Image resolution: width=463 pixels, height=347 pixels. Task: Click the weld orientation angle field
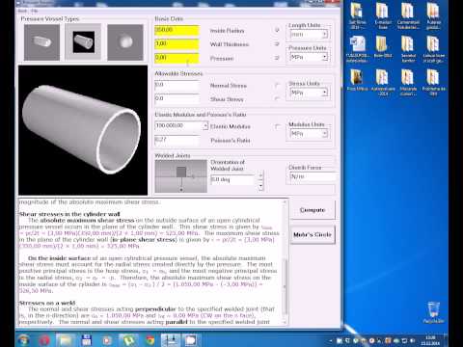(233, 179)
